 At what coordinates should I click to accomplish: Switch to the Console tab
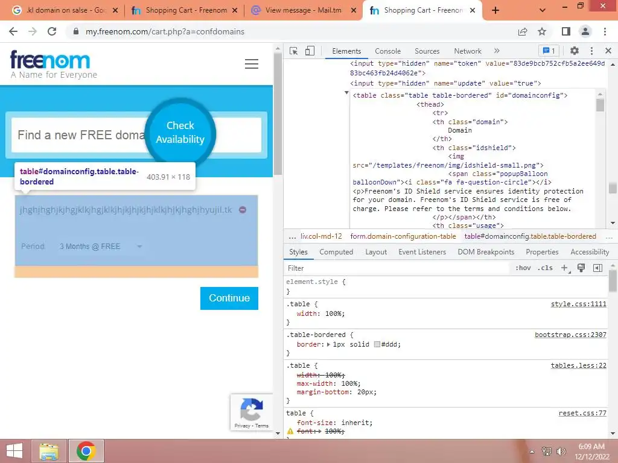point(387,51)
